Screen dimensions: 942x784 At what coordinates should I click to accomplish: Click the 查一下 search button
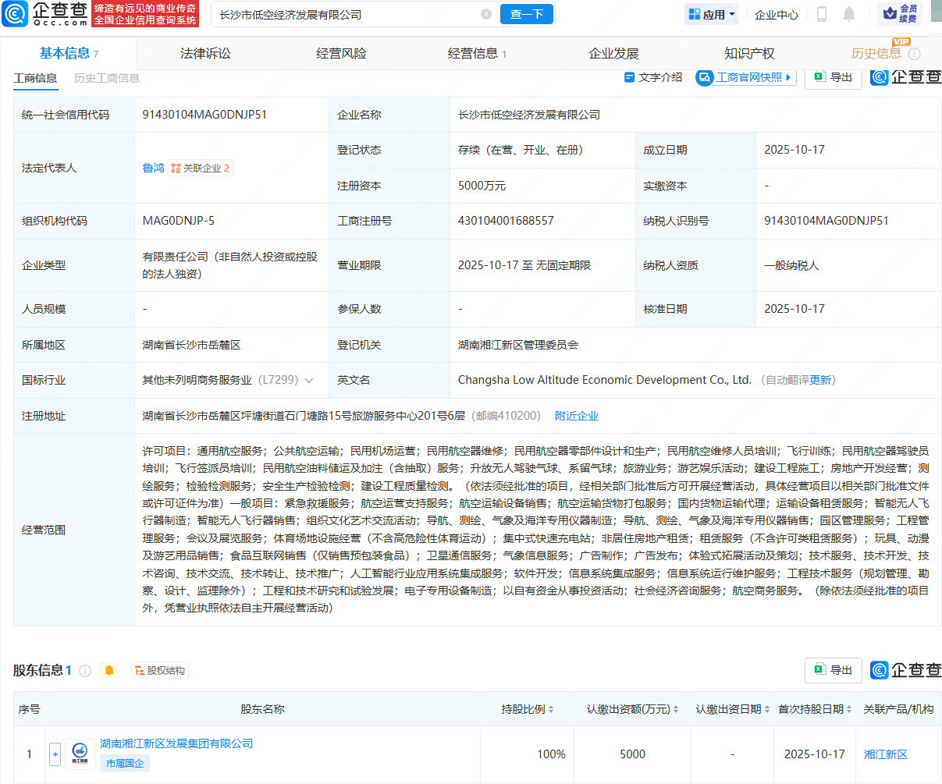[x=526, y=13]
